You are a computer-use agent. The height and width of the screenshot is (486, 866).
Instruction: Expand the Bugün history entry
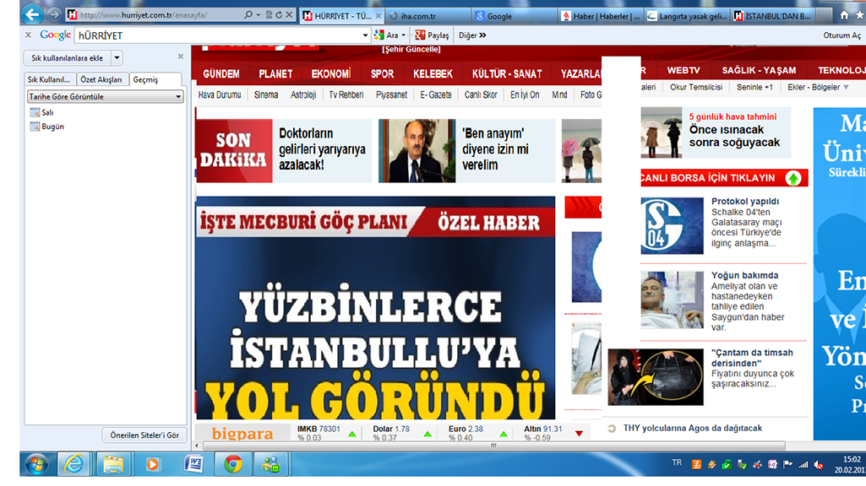pyautogui.click(x=47, y=127)
